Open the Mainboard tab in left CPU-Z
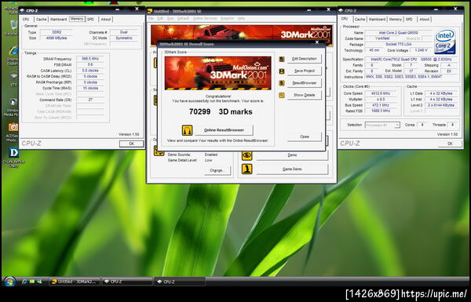The image size is (471, 302). click(x=58, y=19)
